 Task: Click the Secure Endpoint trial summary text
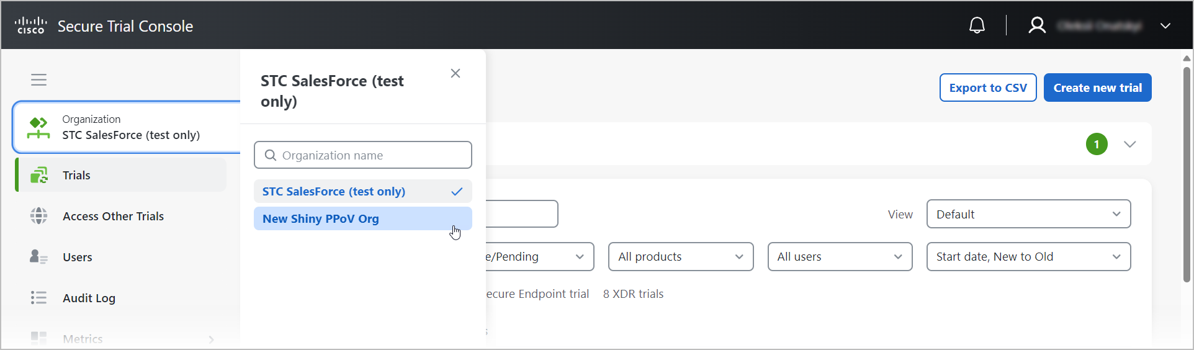(537, 294)
